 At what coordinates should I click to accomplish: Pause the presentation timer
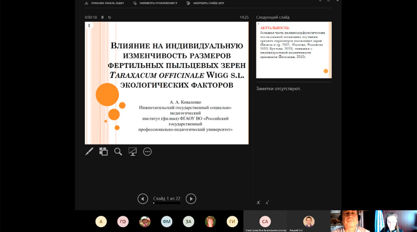(x=103, y=17)
